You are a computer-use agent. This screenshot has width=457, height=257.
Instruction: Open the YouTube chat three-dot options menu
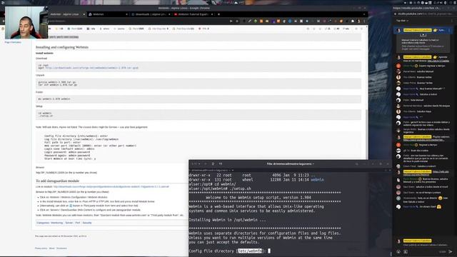tap(452, 21)
